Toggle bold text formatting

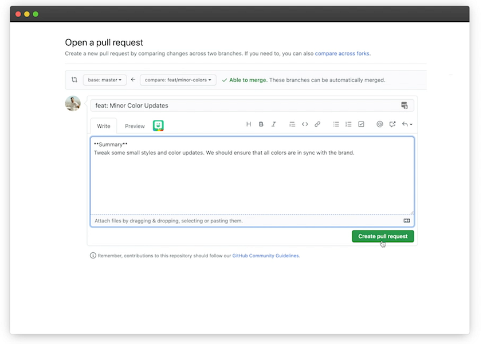(x=261, y=124)
